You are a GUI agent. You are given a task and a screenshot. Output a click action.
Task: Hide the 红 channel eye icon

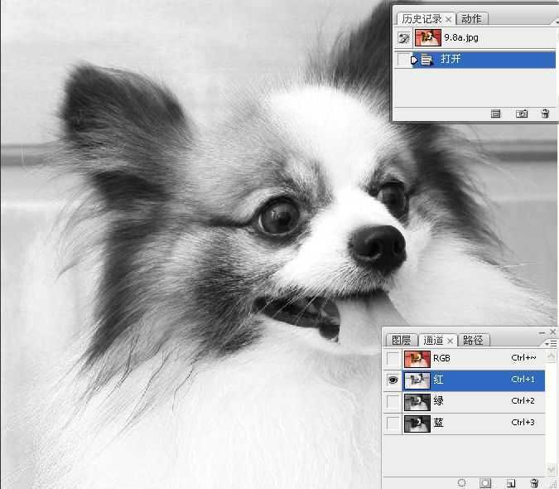click(x=393, y=380)
